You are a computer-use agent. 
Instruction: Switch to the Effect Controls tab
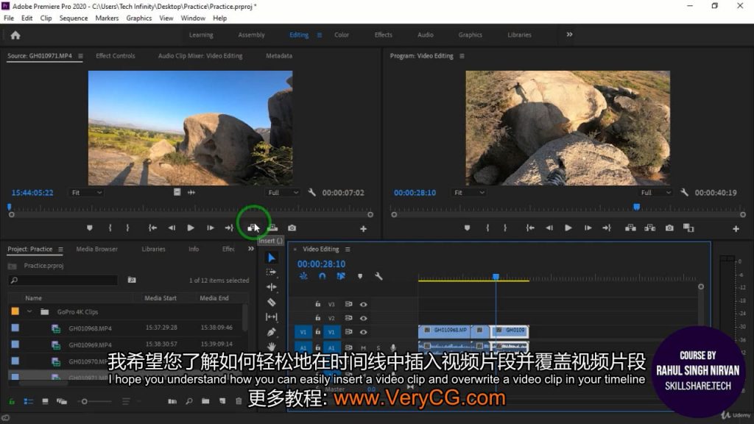click(x=116, y=56)
